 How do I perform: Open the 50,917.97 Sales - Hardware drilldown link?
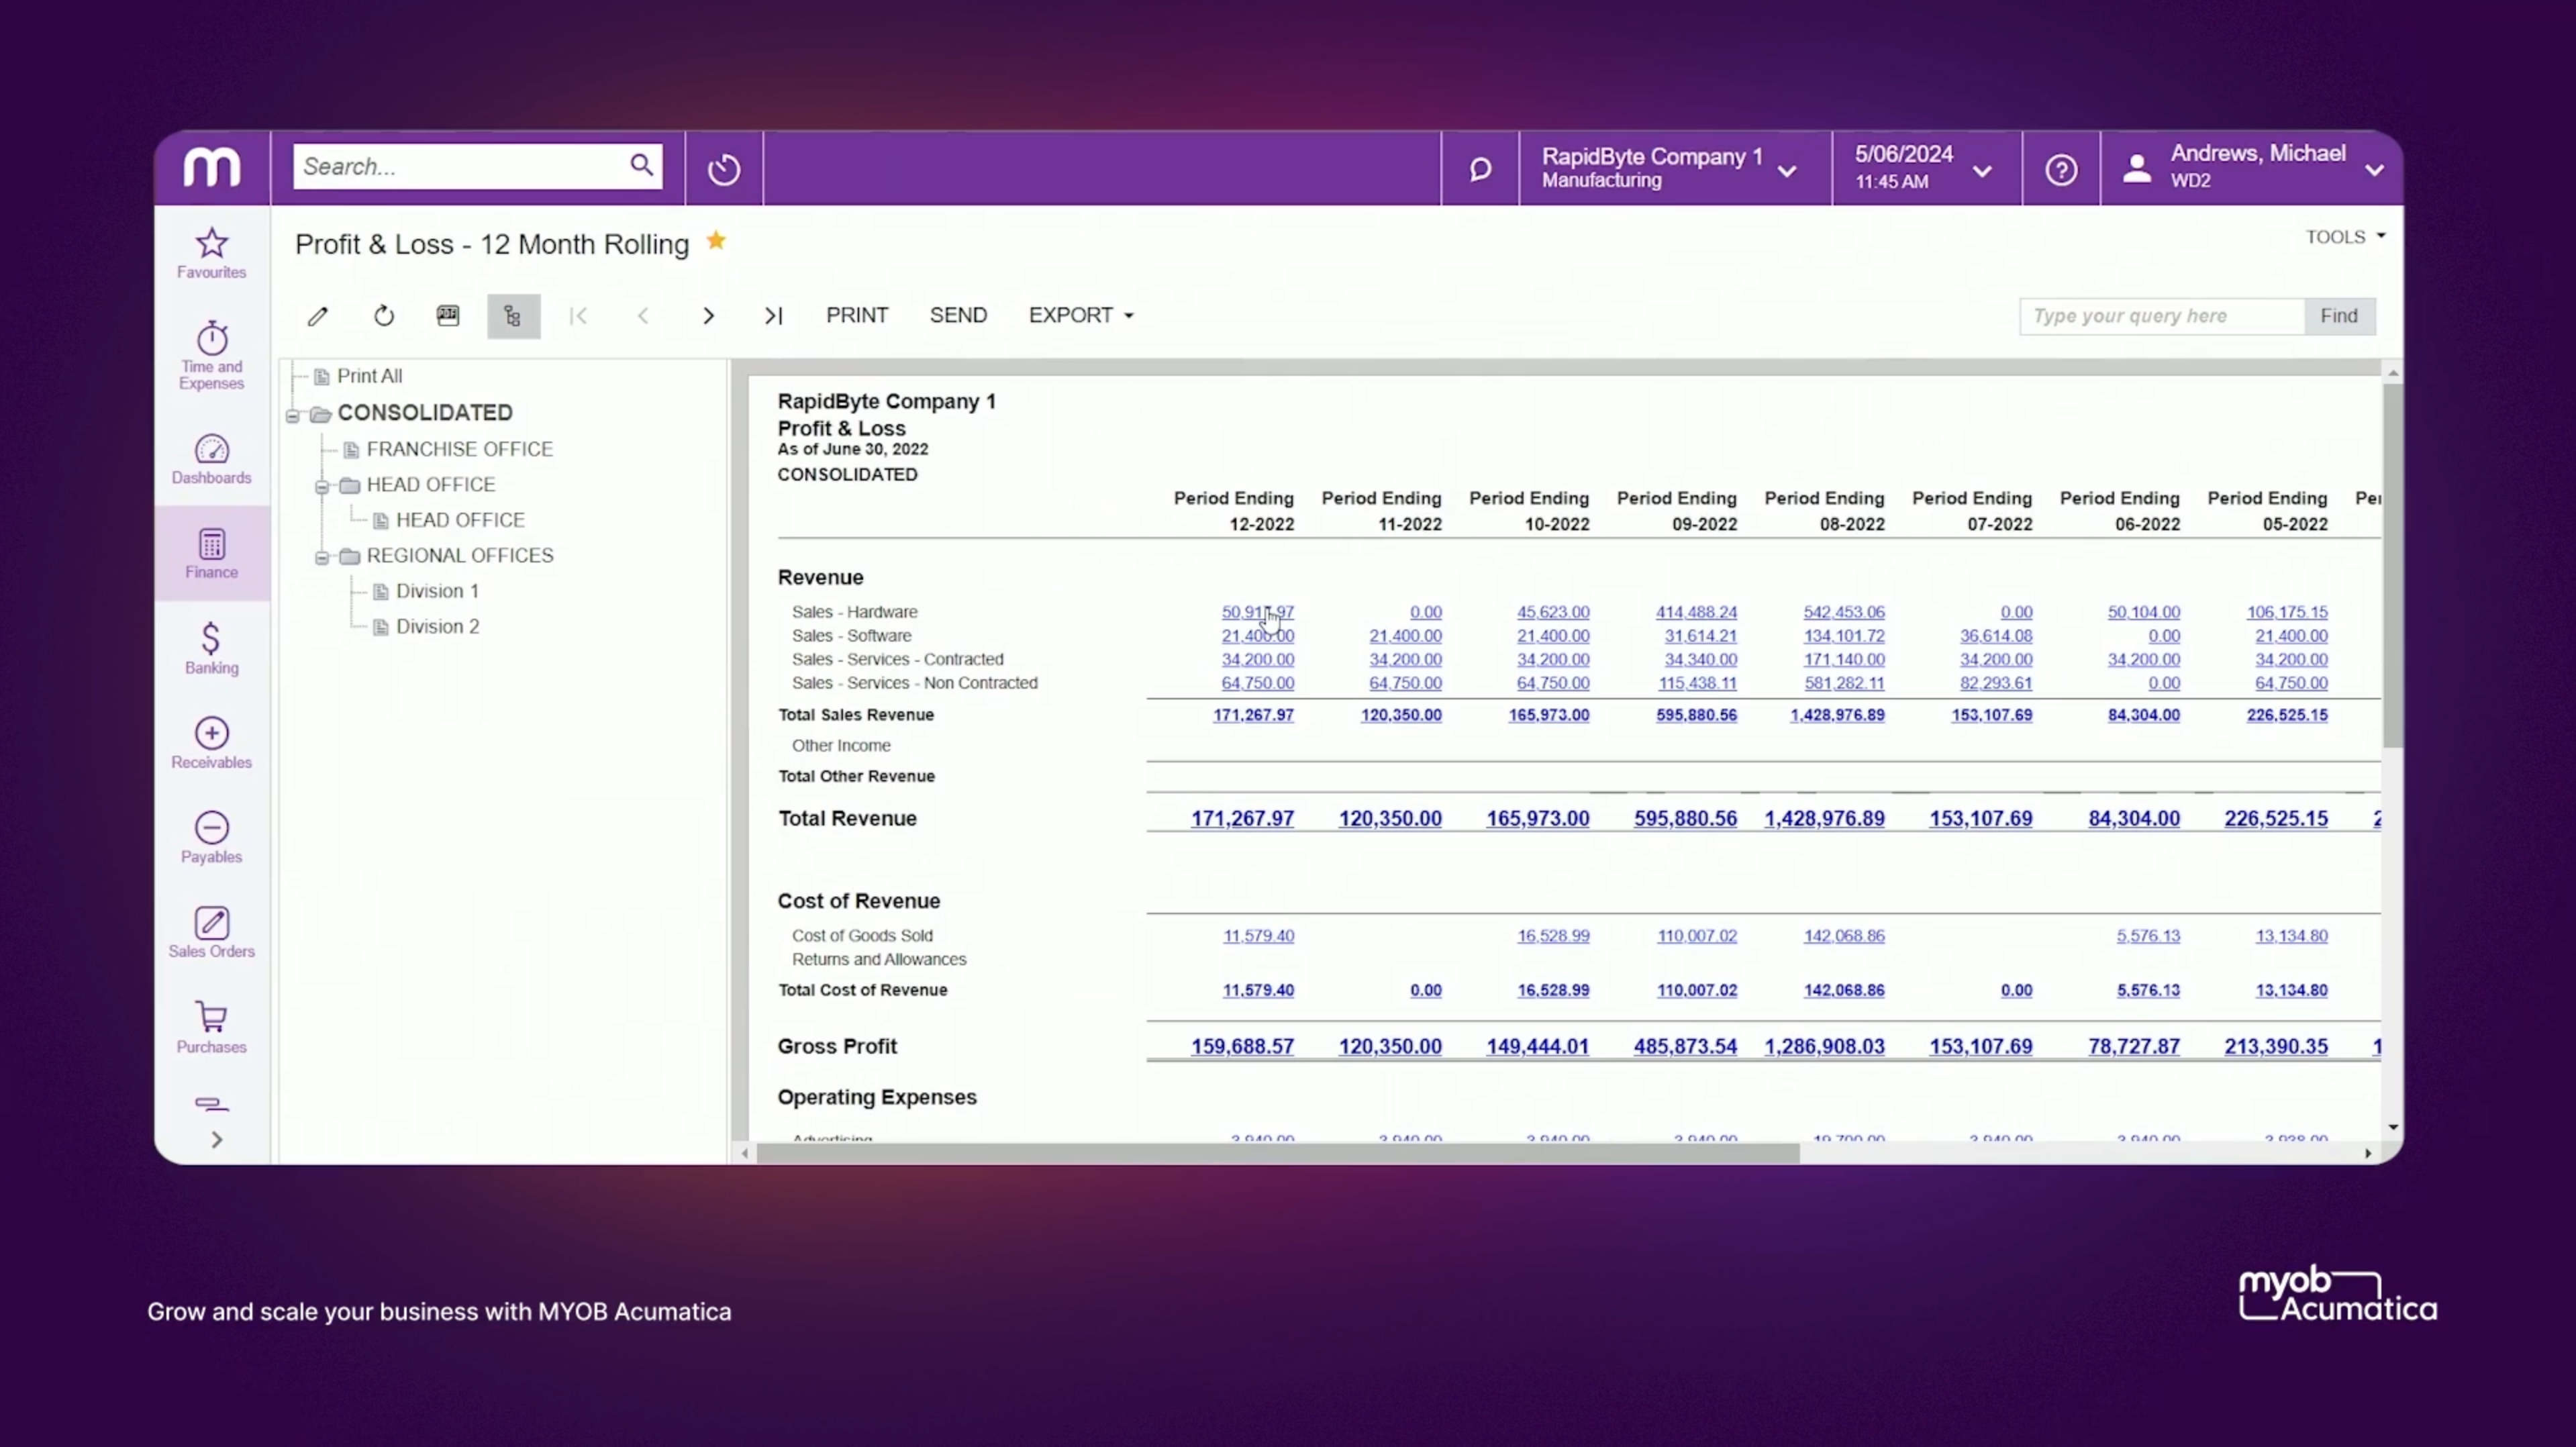pos(1256,611)
